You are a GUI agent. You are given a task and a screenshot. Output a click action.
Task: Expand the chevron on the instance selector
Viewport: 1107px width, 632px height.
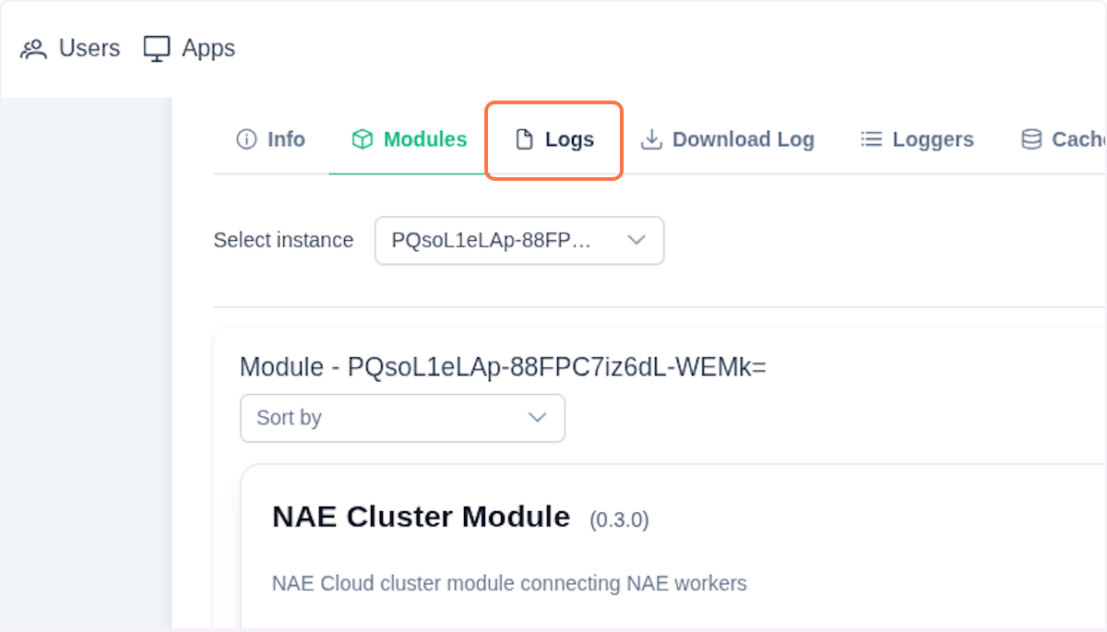(x=636, y=240)
